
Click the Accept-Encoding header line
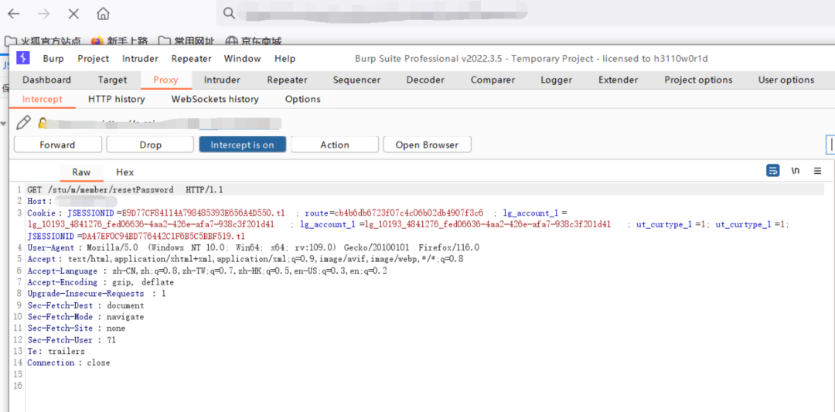point(101,282)
